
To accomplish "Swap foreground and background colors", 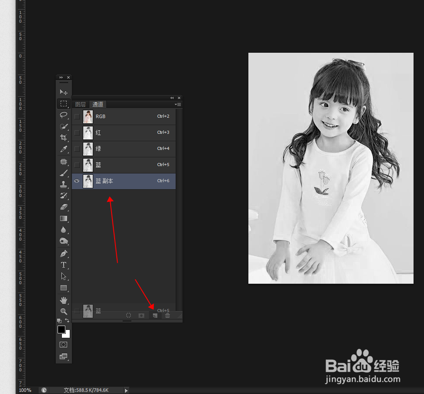I will tap(67, 320).
